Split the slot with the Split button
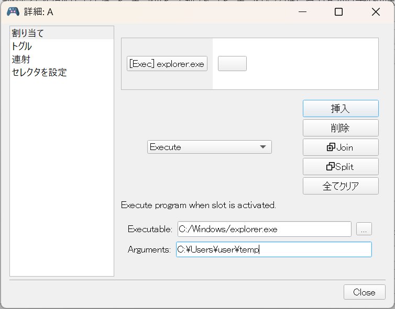 340,167
